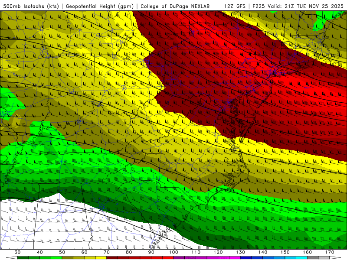347x260 pixels.
Task: Click the 'F225 Valid: 21Z TUE NOV 25 2025' text
Action: pos(298,6)
